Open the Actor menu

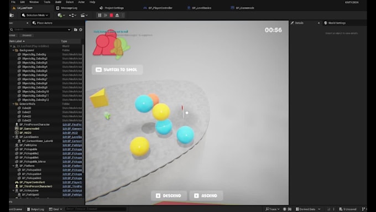81,2
